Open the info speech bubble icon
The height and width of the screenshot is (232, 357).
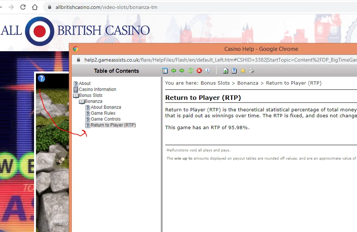pos(208,71)
